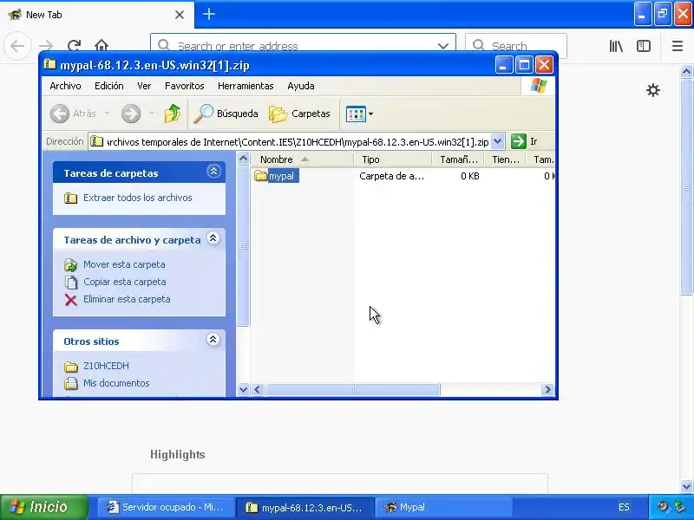
Task: Go up one folder level icon
Action: tap(172, 114)
